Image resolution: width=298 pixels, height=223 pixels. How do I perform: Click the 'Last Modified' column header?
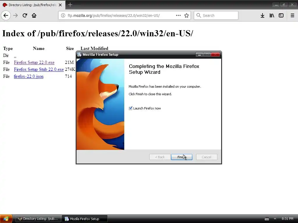94,48
